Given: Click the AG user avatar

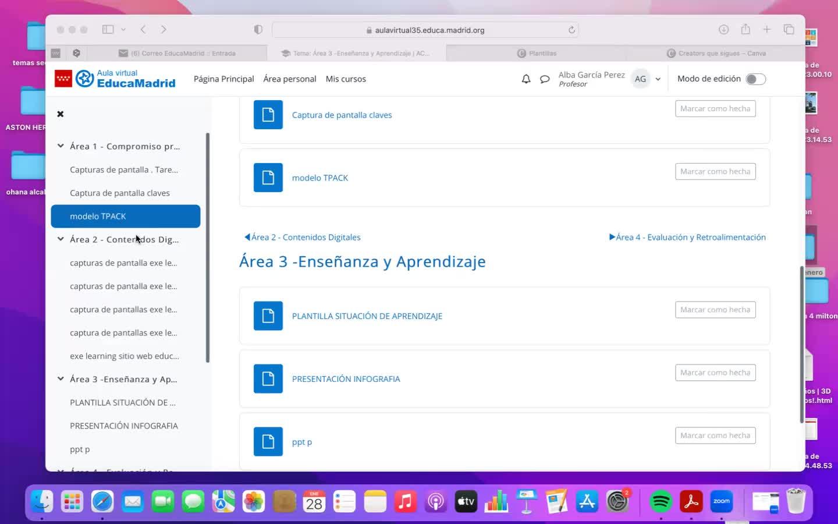Looking at the screenshot, I should point(640,79).
